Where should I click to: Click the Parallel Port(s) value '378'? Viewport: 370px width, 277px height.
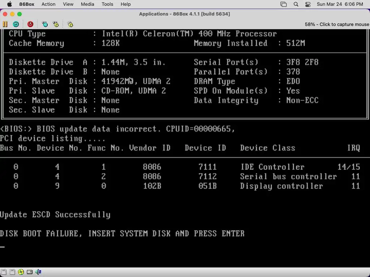[x=293, y=72]
